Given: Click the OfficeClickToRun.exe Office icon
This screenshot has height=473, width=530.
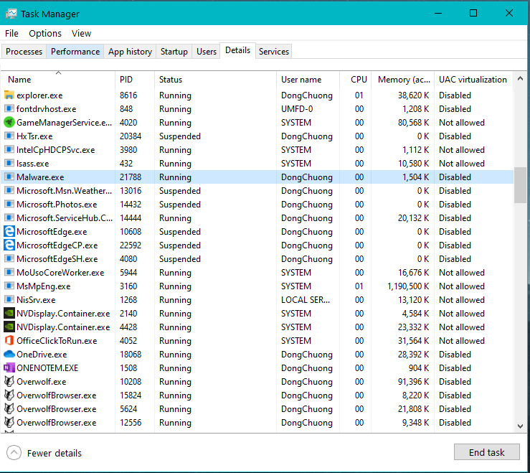Looking at the screenshot, I should click(9, 340).
